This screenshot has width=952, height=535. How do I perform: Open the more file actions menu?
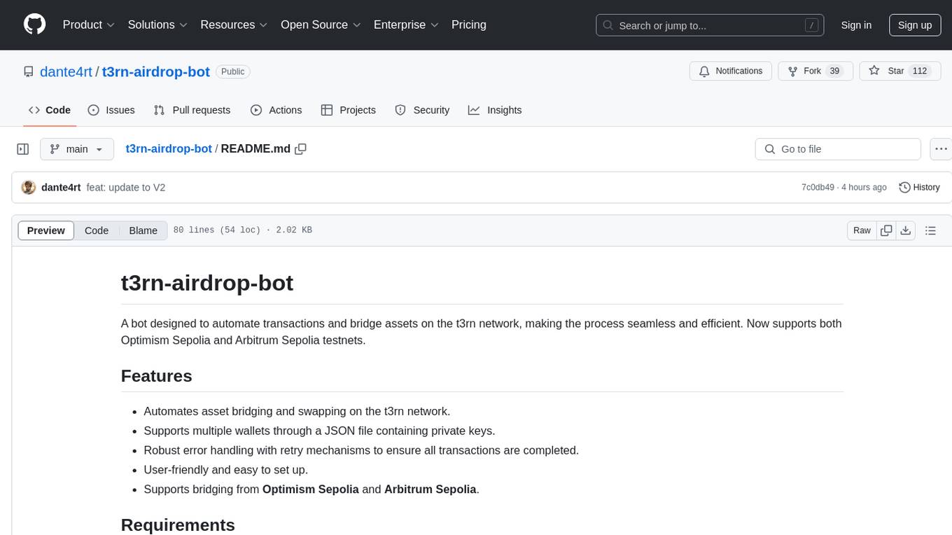point(941,149)
